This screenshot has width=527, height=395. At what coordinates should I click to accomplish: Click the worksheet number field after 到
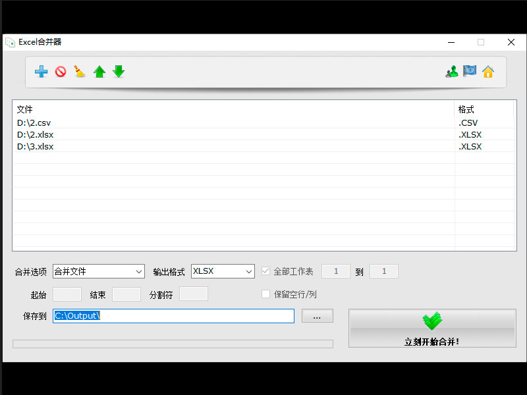384,271
